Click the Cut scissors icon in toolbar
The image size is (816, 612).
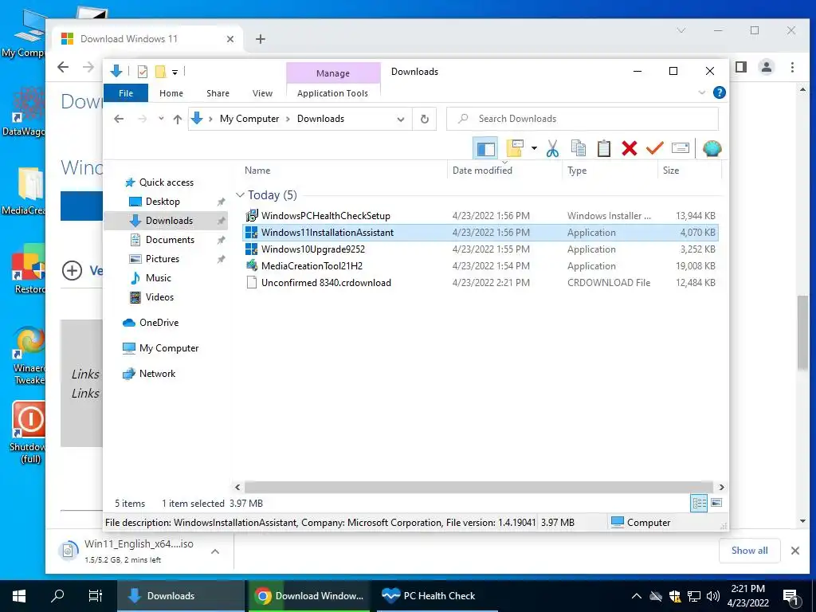pos(552,149)
